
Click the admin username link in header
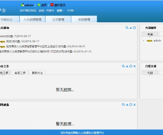29,5
